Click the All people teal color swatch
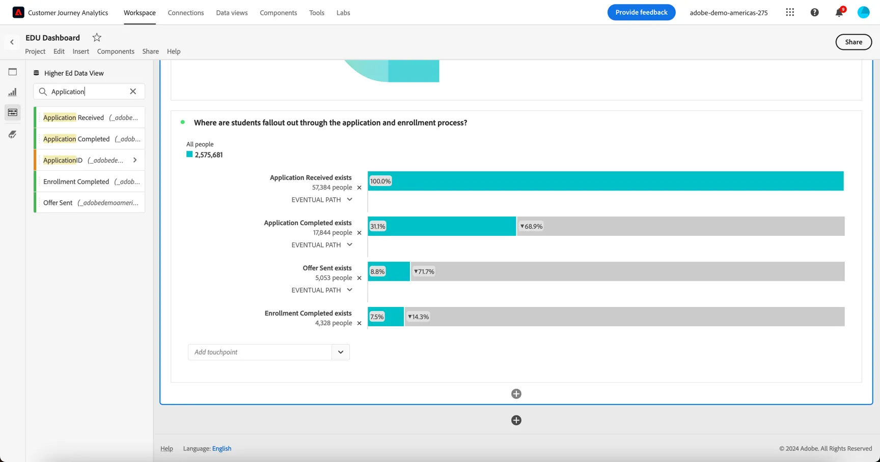Image resolution: width=880 pixels, height=462 pixels. click(x=189, y=155)
